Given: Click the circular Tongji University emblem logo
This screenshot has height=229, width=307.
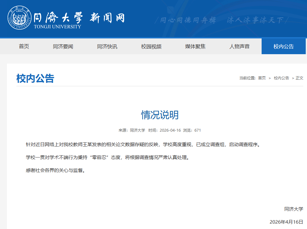Looking at the screenshot, I should [20, 18].
